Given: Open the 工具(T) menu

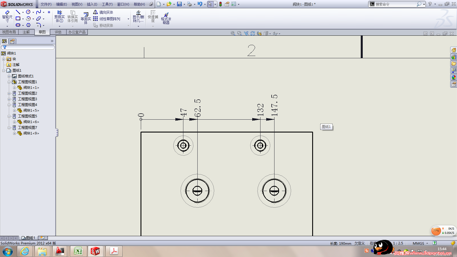Looking at the screenshot, I should coord(107,4).
